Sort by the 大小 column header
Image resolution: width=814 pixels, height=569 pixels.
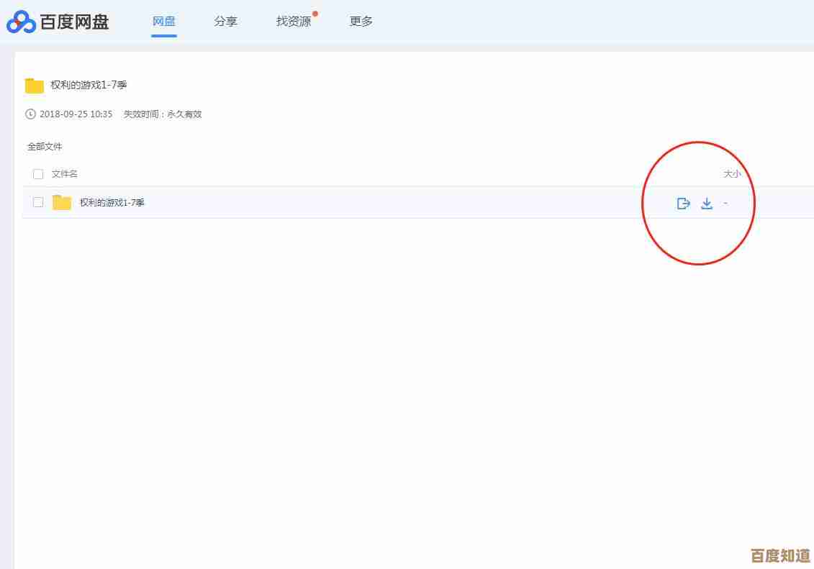coord(731,174)
